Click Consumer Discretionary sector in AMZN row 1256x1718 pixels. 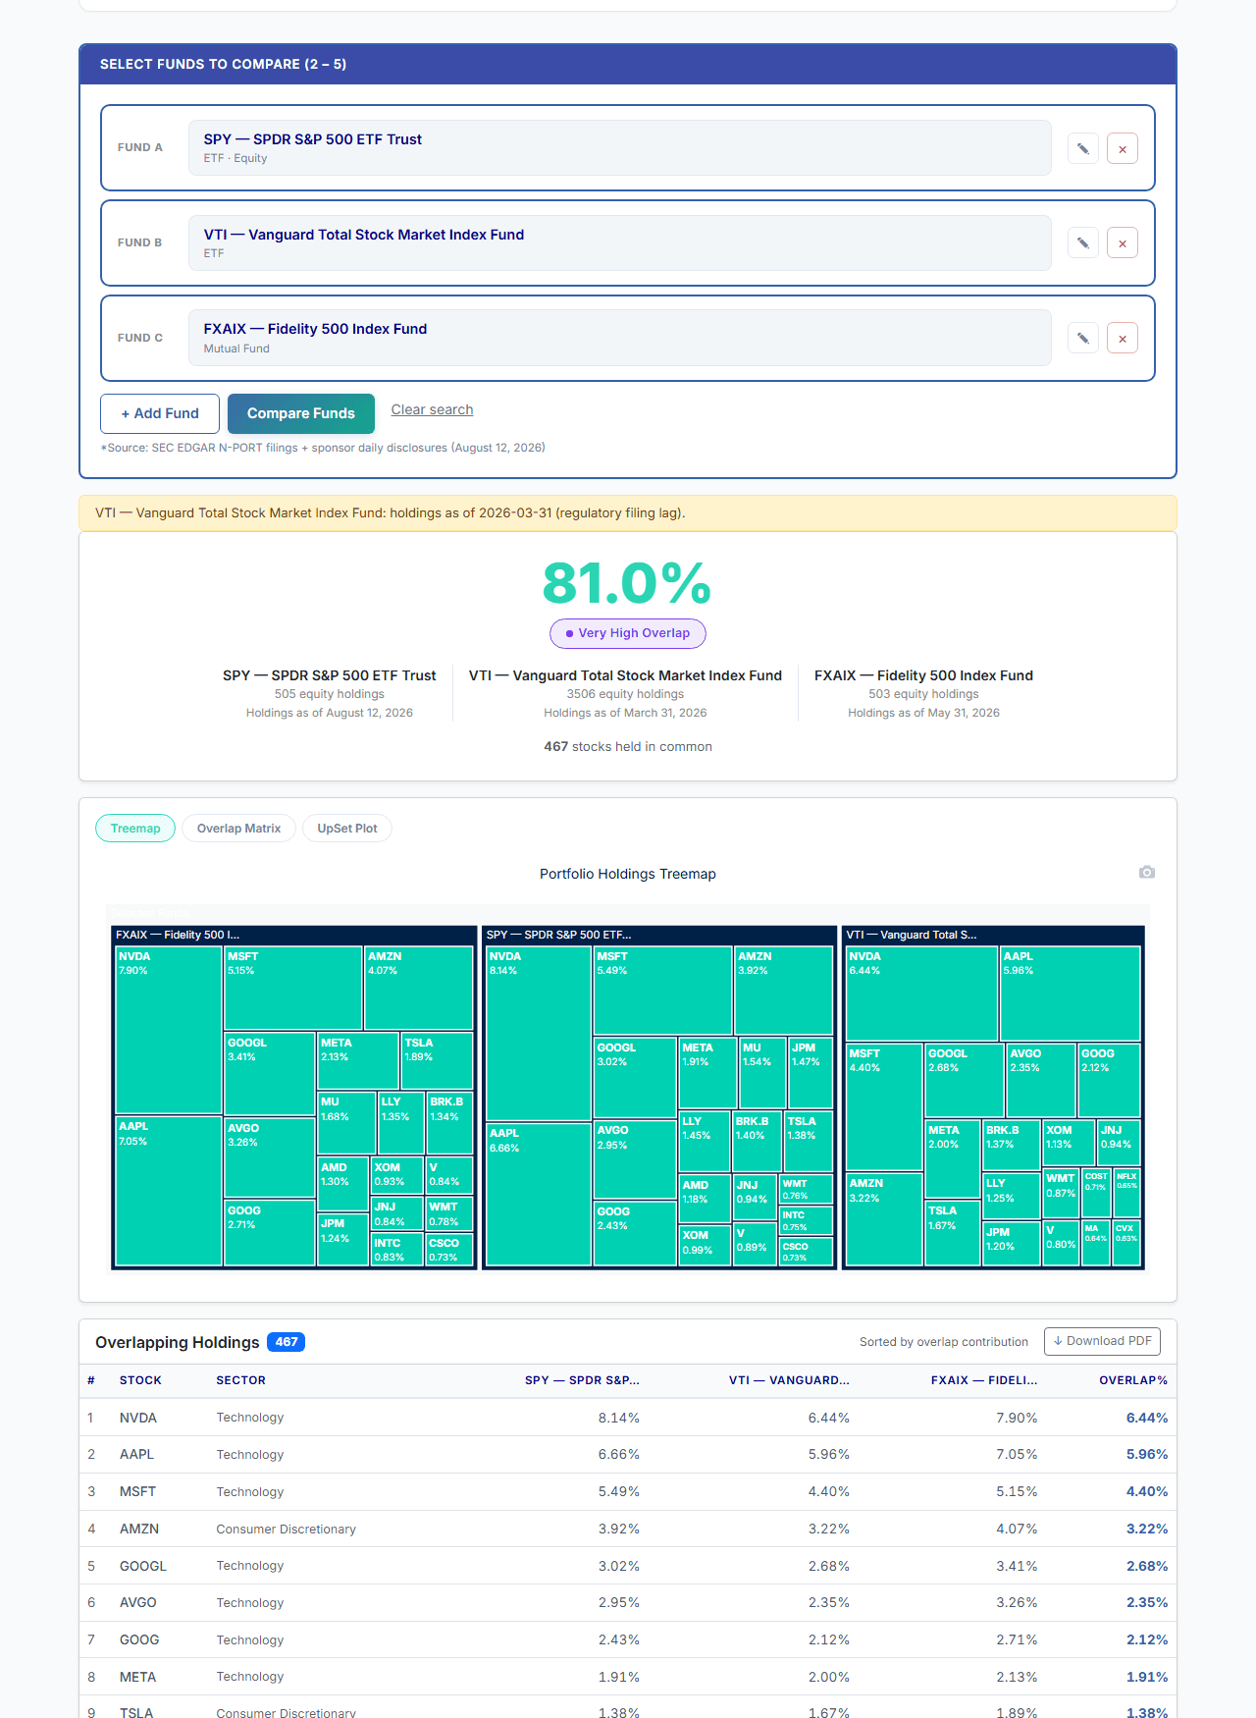286,1529
